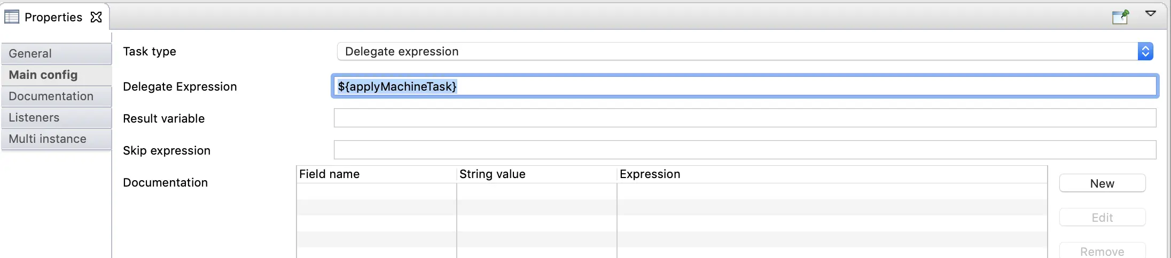Go to the Listeners tab

click(57, 117)
